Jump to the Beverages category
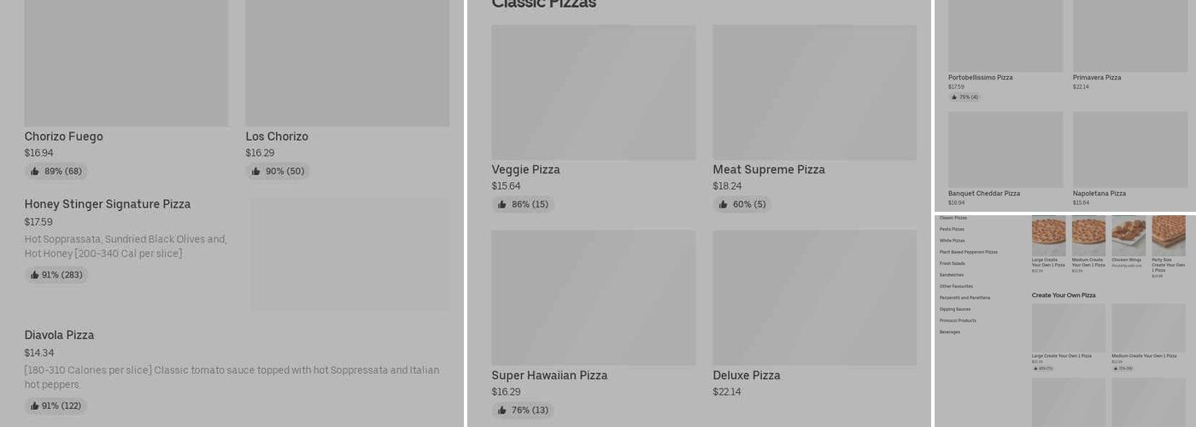1196x427 pixels. 950,332
